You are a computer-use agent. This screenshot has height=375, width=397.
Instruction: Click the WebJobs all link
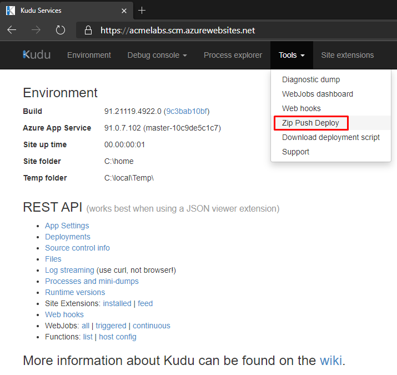86,326
